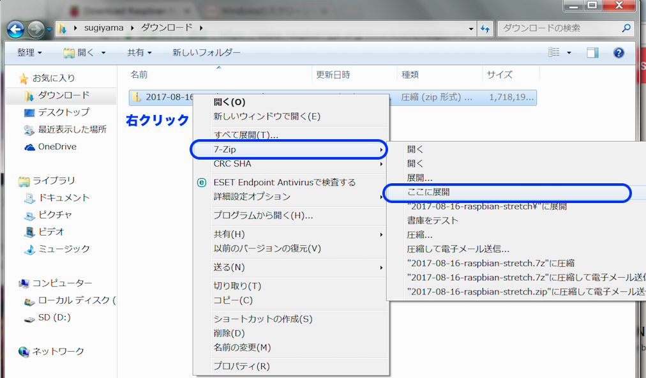Image resolution: width=646 pixels, height=378 pixels.
Task: Click in the ダウンロードの検索 search field
Action: tap(559, 28)
